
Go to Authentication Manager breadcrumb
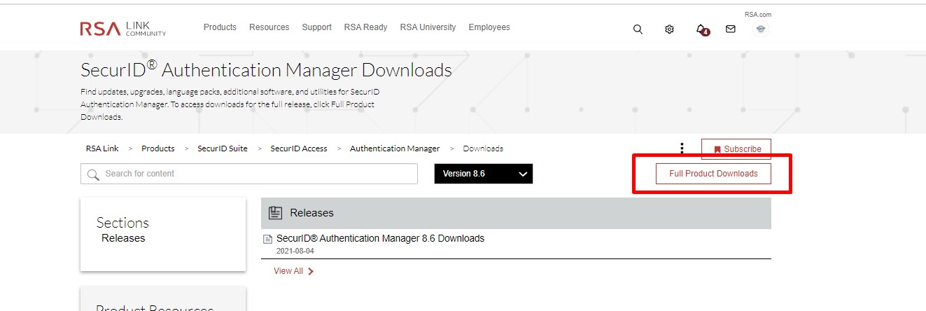click(x=395, y=148)
